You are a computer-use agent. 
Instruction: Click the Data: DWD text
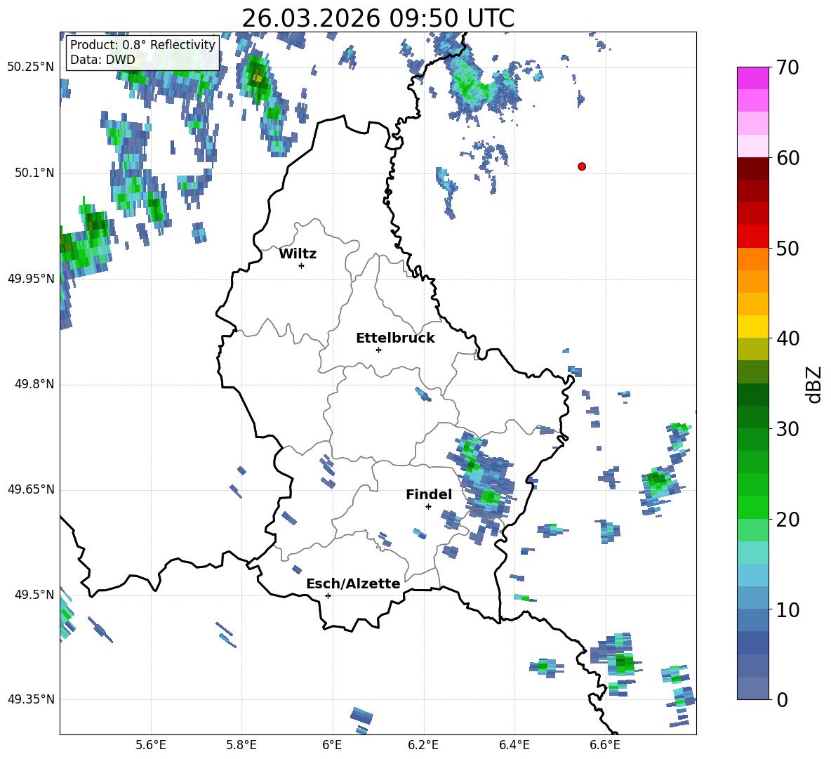(x=102, y=60)
